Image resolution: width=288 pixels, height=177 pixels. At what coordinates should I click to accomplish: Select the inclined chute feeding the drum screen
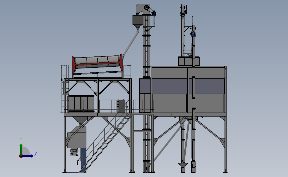[131, 44]
